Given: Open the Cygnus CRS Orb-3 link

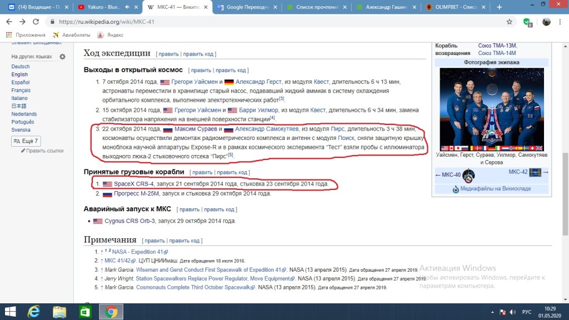Looking at the screenshot, I should 129,221.
